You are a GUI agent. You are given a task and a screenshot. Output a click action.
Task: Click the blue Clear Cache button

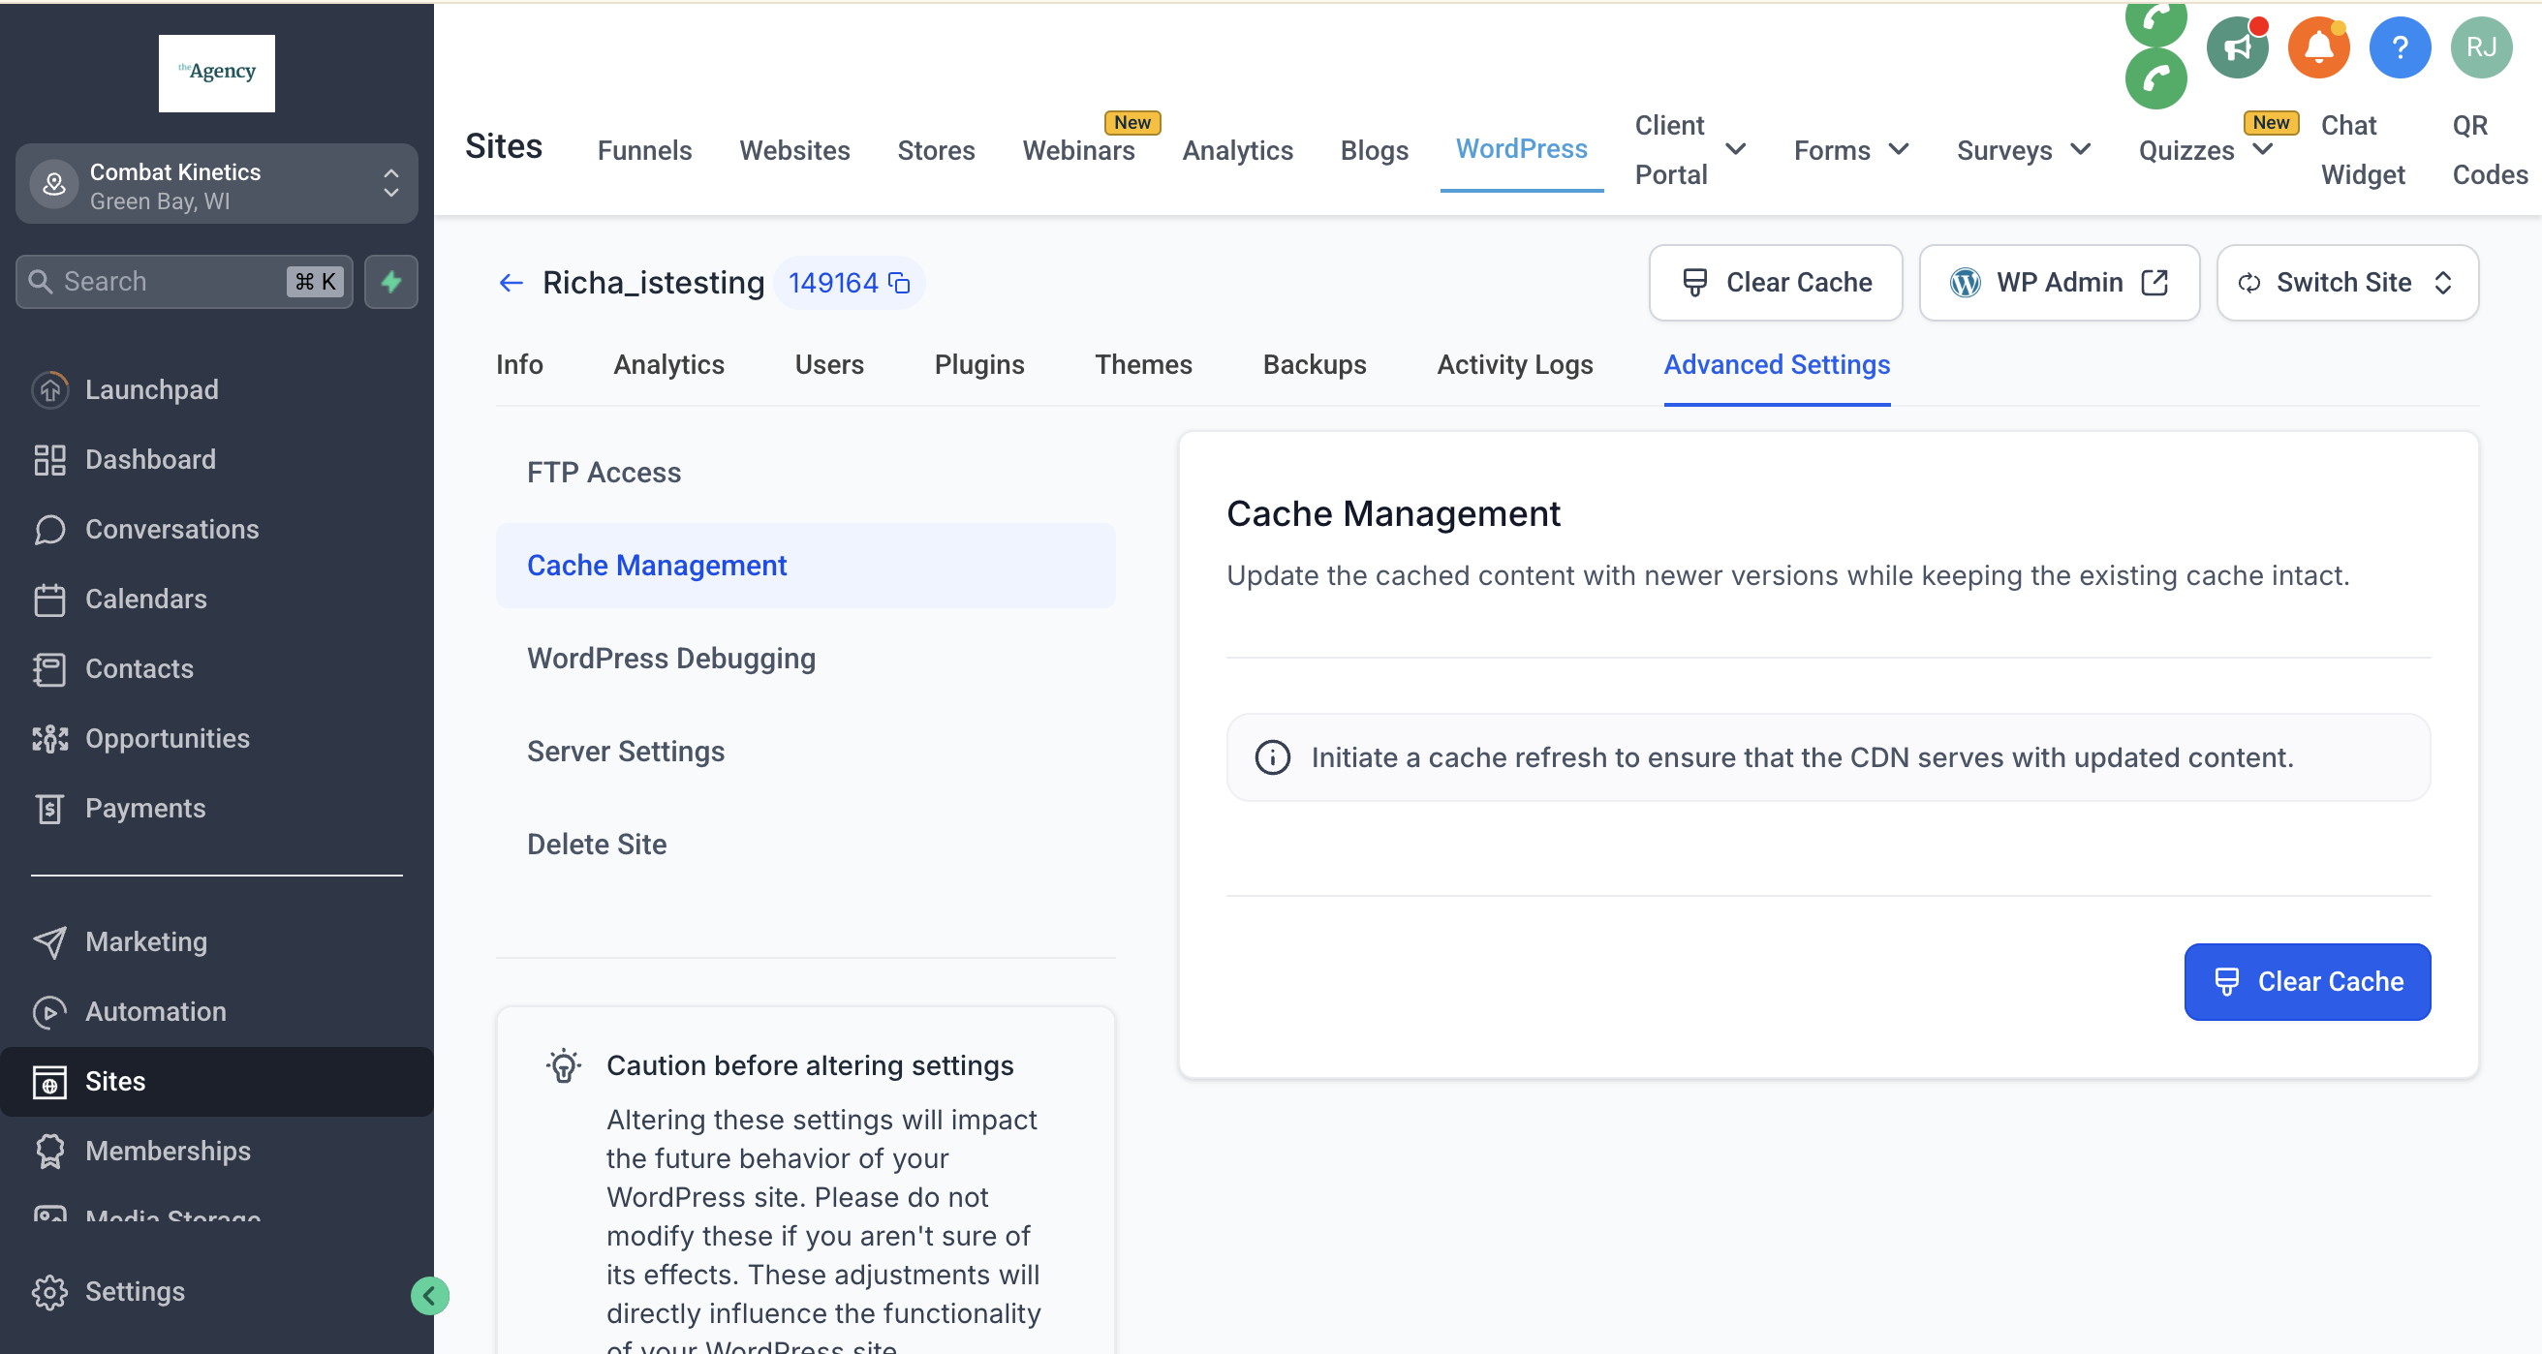click(x=2307, y=982)
